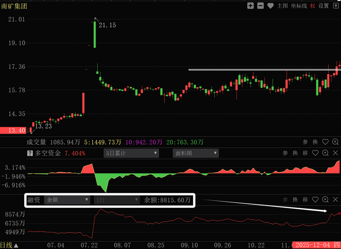Toggle the red 权 adjustment option
Screen dimensions: 341x249
point(313,6)
